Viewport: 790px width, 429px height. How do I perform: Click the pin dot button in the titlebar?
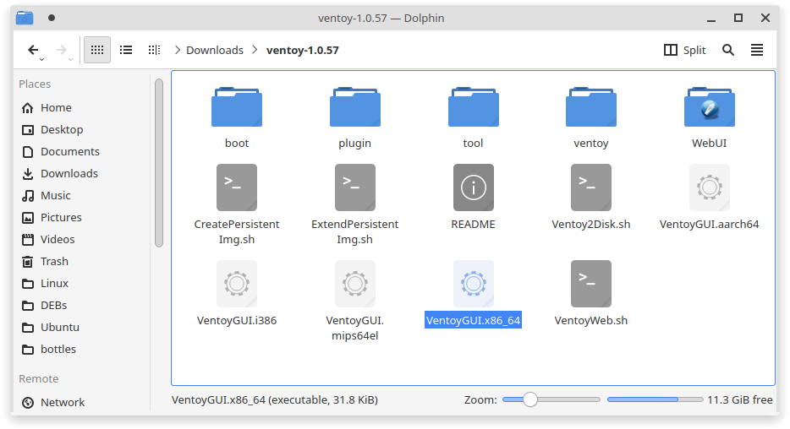point(52,18)
